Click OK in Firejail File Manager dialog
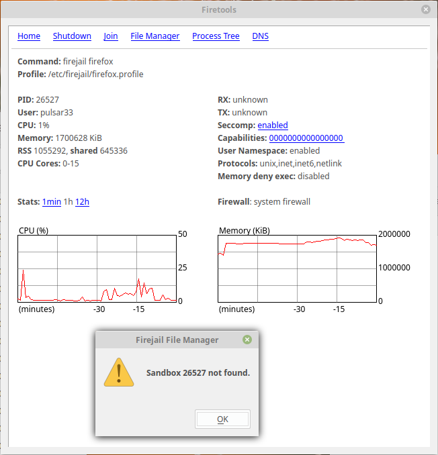438x455 pixels. pos(222,419)
